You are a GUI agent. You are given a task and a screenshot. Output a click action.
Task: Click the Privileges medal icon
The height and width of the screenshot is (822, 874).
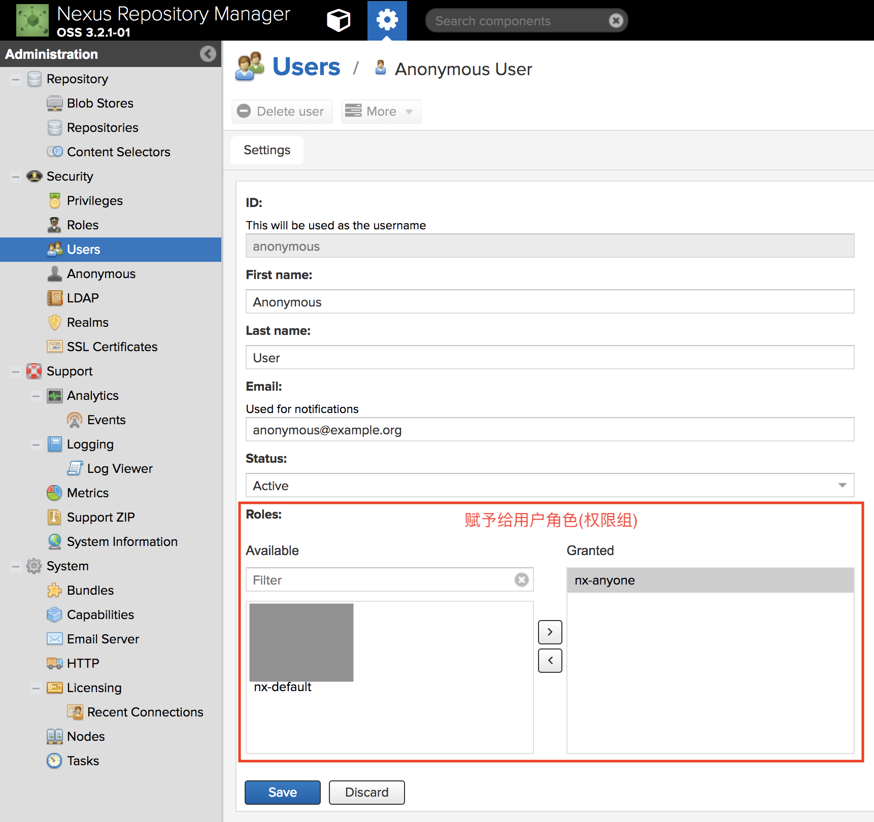[55, 200]
